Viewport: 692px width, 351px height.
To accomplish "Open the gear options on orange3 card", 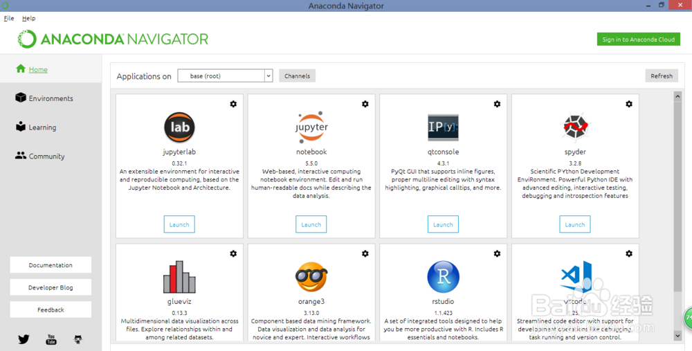I will pyautogui.click(x=365, y=253).
